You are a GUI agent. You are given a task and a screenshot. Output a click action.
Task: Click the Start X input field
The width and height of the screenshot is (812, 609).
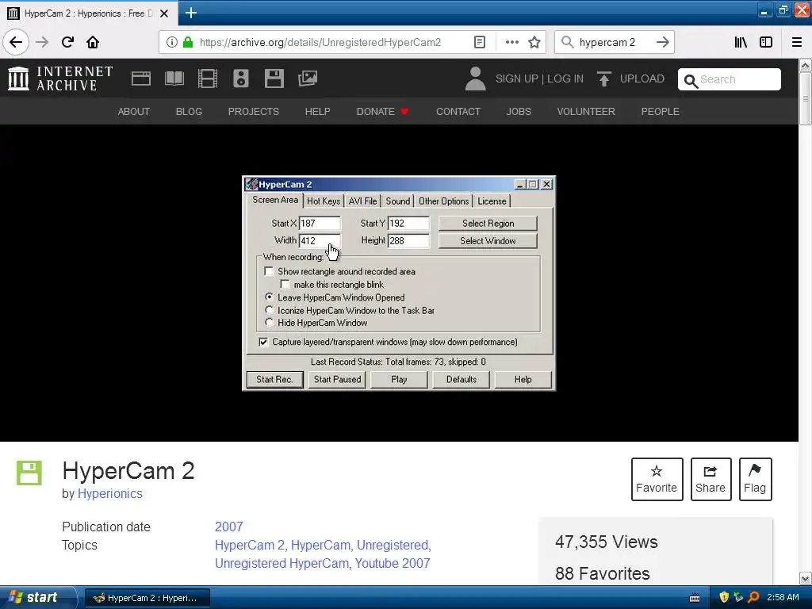pyautogui.click(x=320, y=223)
